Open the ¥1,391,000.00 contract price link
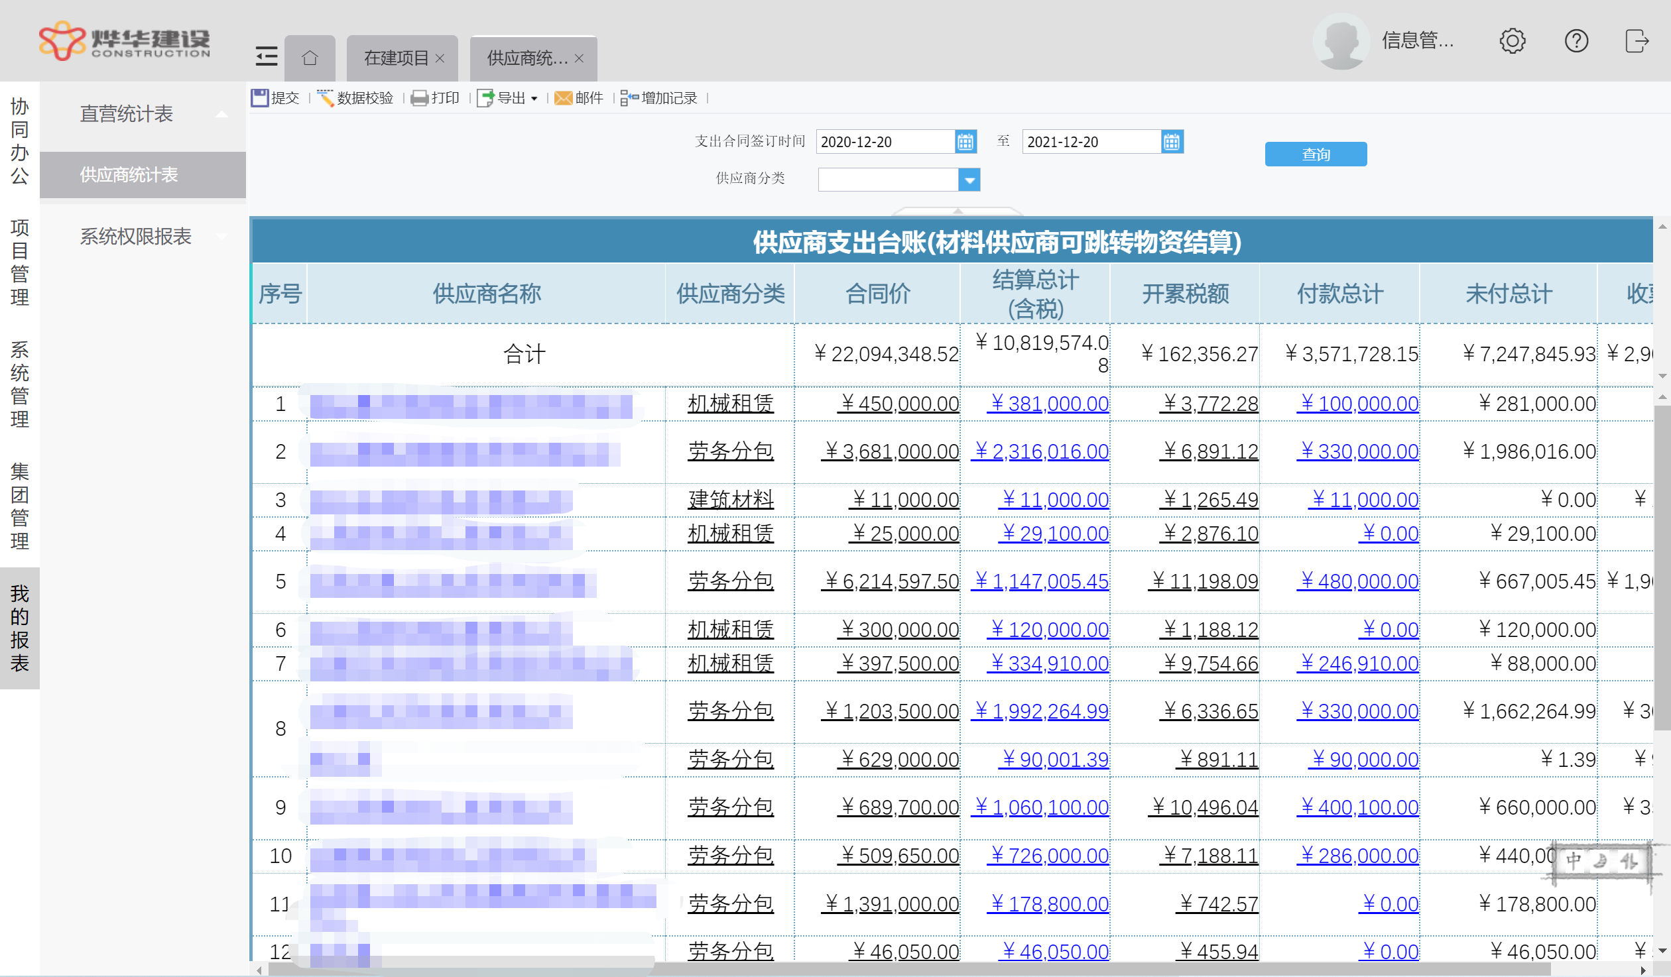 tap(891, 903)
